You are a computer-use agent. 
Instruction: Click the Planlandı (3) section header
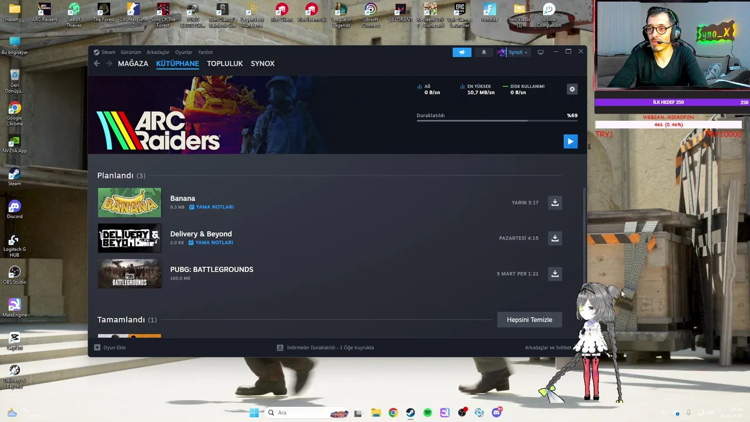(121, 175)
